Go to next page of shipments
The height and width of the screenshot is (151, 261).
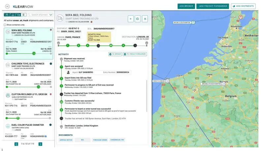point(40,144)
